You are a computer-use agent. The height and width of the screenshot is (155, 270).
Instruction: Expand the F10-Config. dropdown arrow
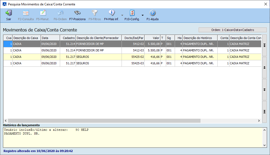coord(143,15)
